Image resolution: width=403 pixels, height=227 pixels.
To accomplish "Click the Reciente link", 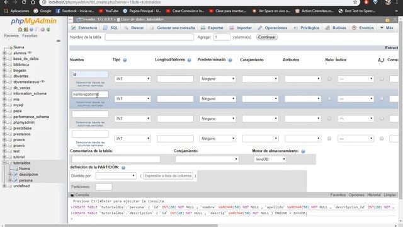I will pos(11,36).
